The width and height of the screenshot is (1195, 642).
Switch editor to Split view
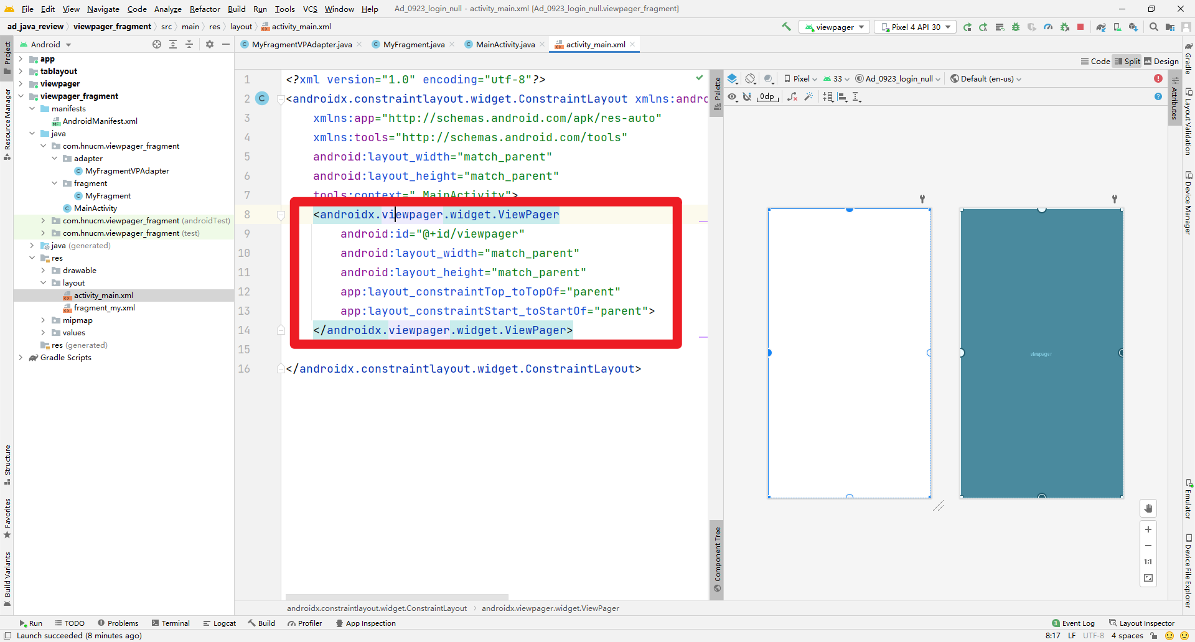tap(1127, 61)
